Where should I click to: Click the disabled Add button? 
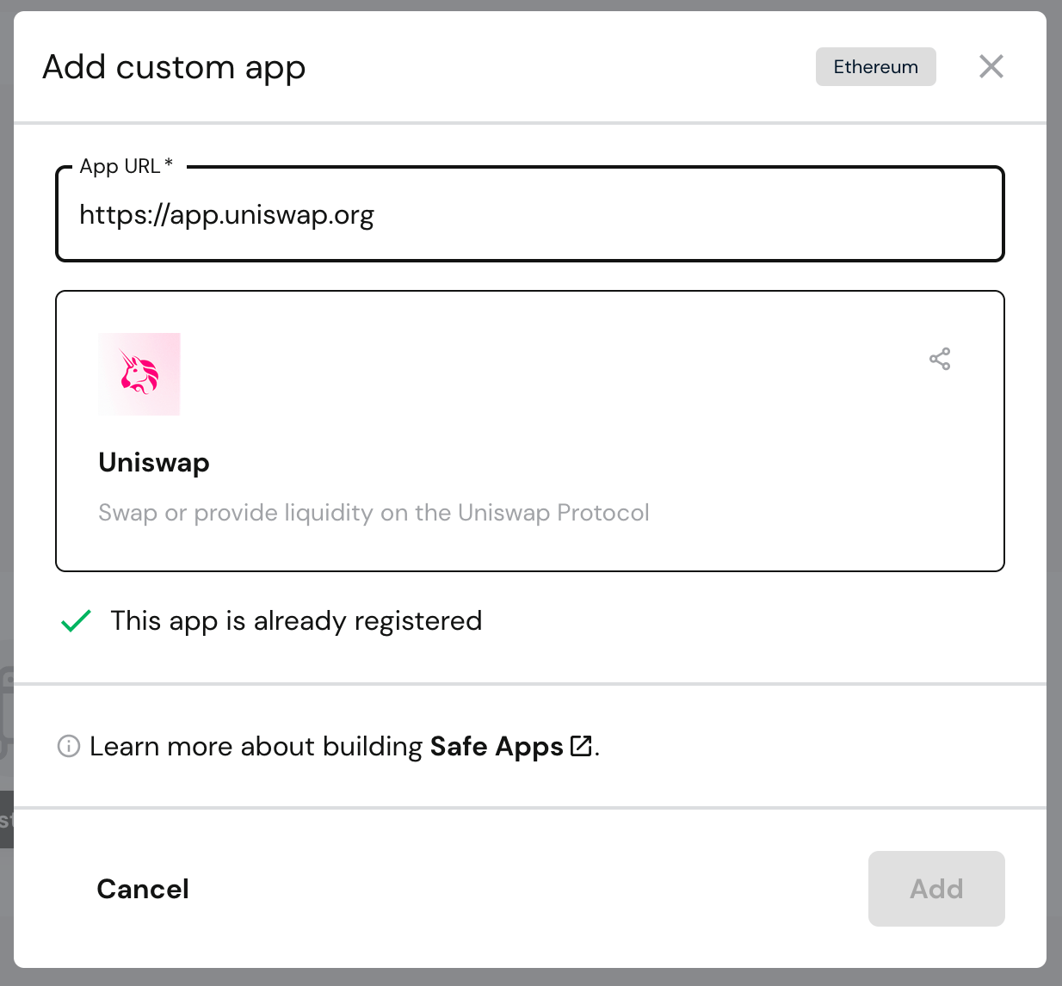tap(936, 889)
